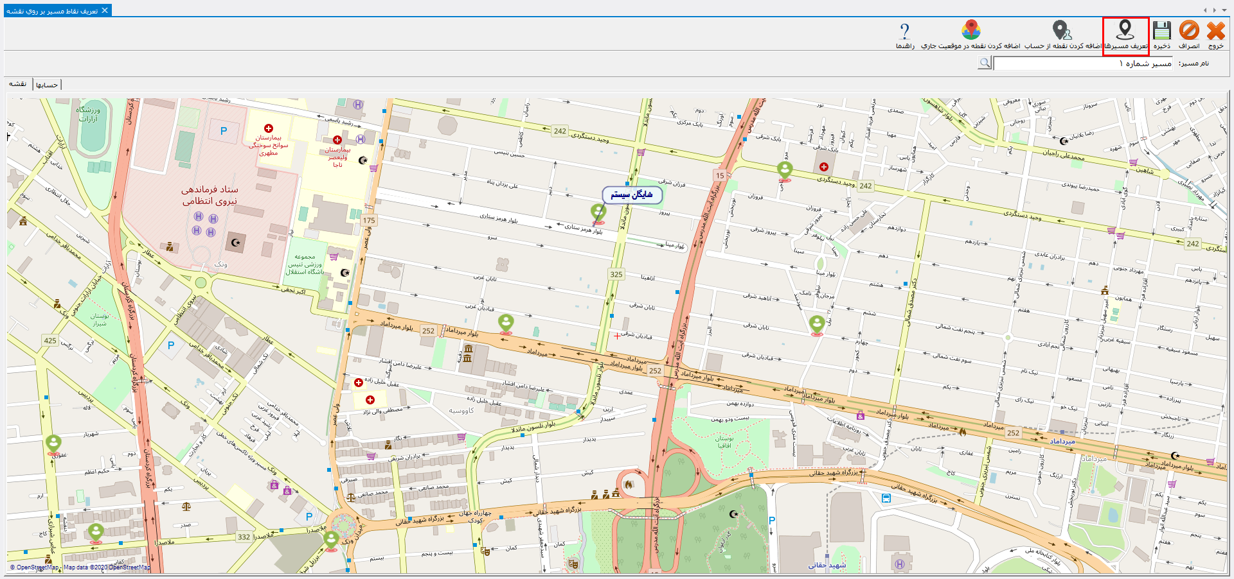Image resolution: width=1234 pixels, height=579 pixels.
Task: Switch to the نقشه (Map) tab
Action: 18,84
